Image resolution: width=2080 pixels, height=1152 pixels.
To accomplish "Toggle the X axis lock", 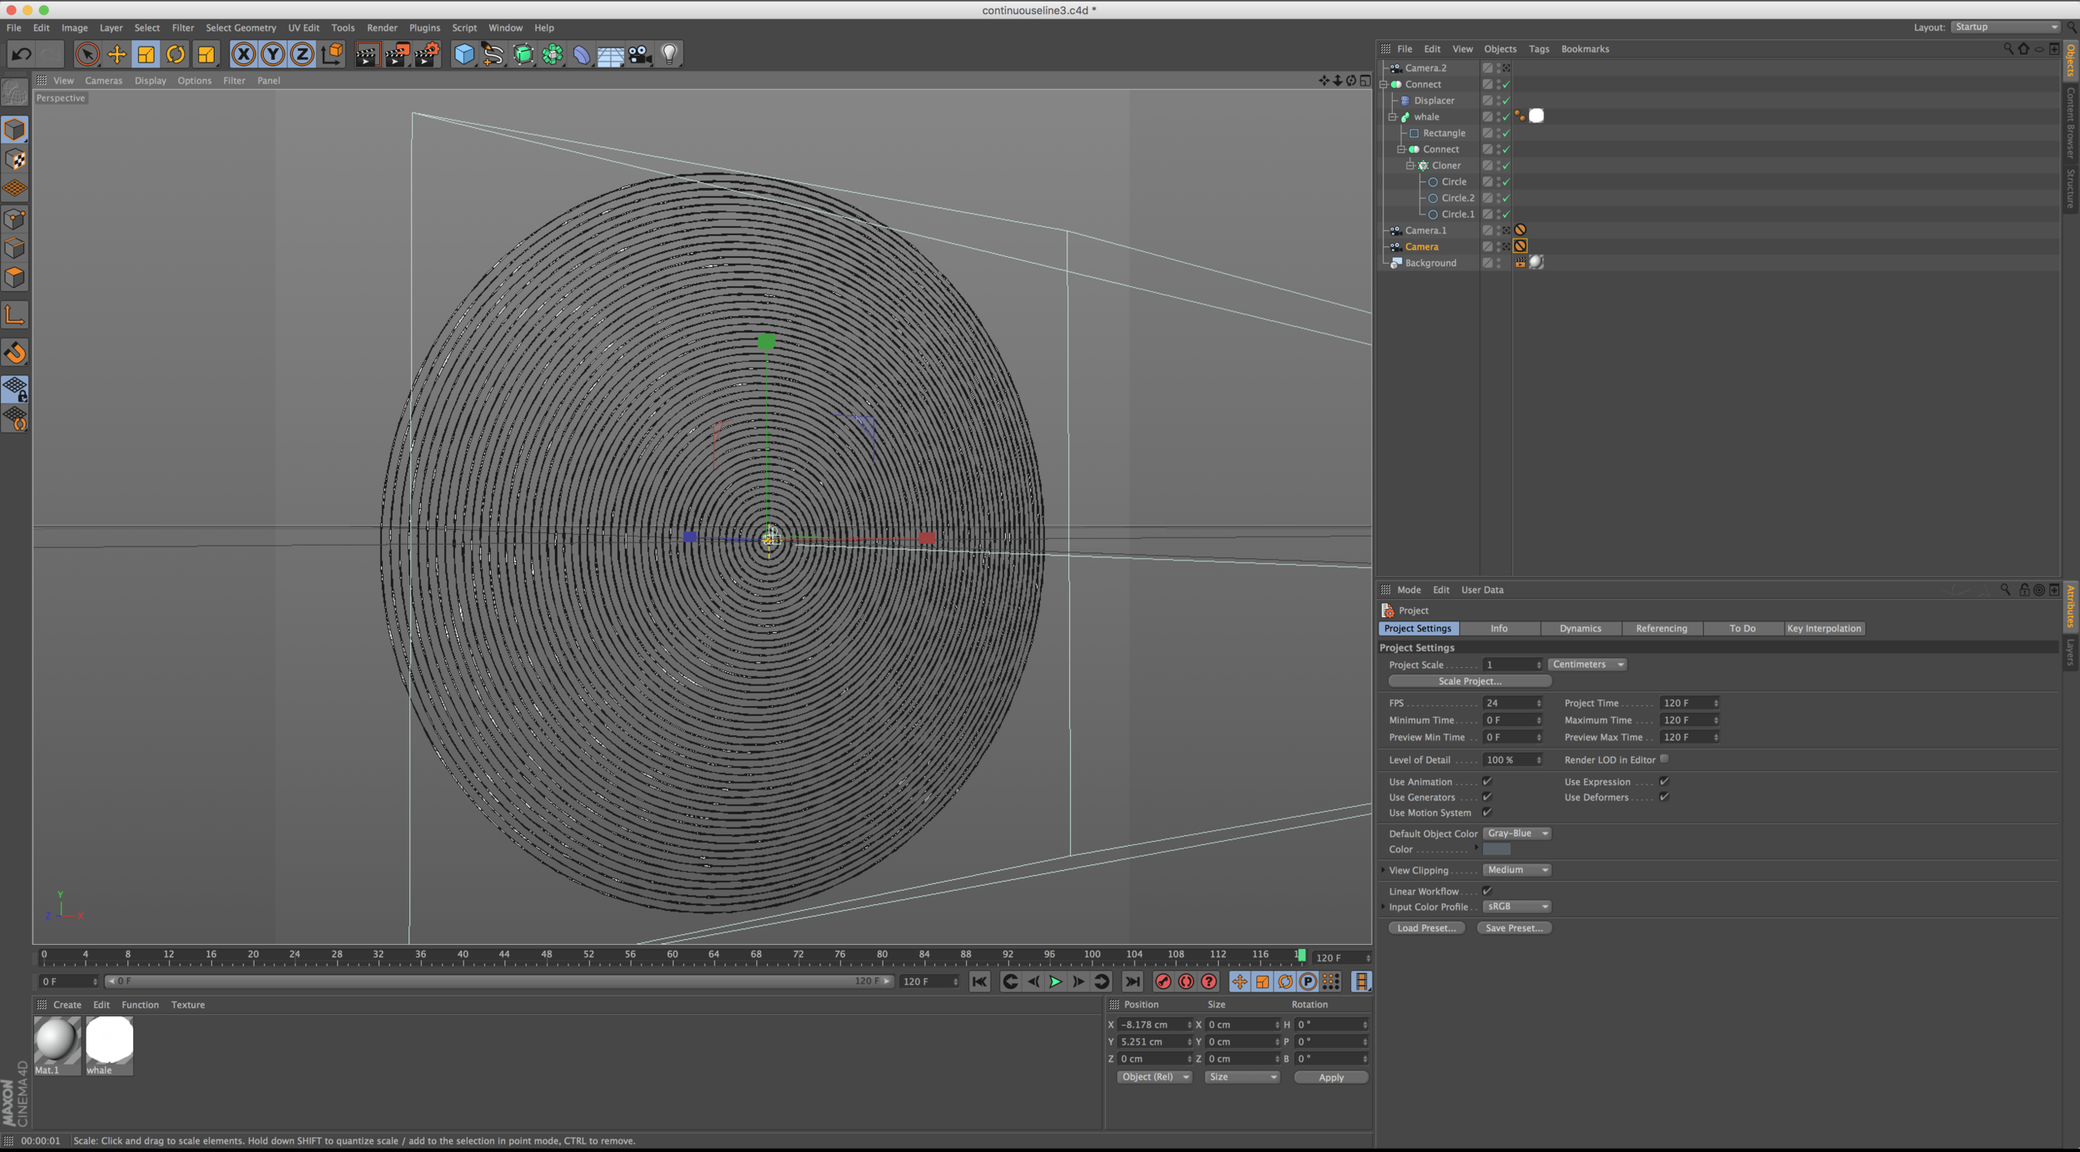I will [243, 55].
